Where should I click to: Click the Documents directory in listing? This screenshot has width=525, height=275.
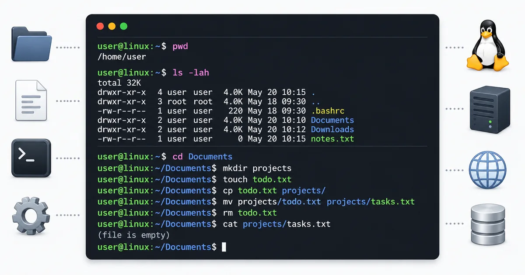(x=332, y=120)
